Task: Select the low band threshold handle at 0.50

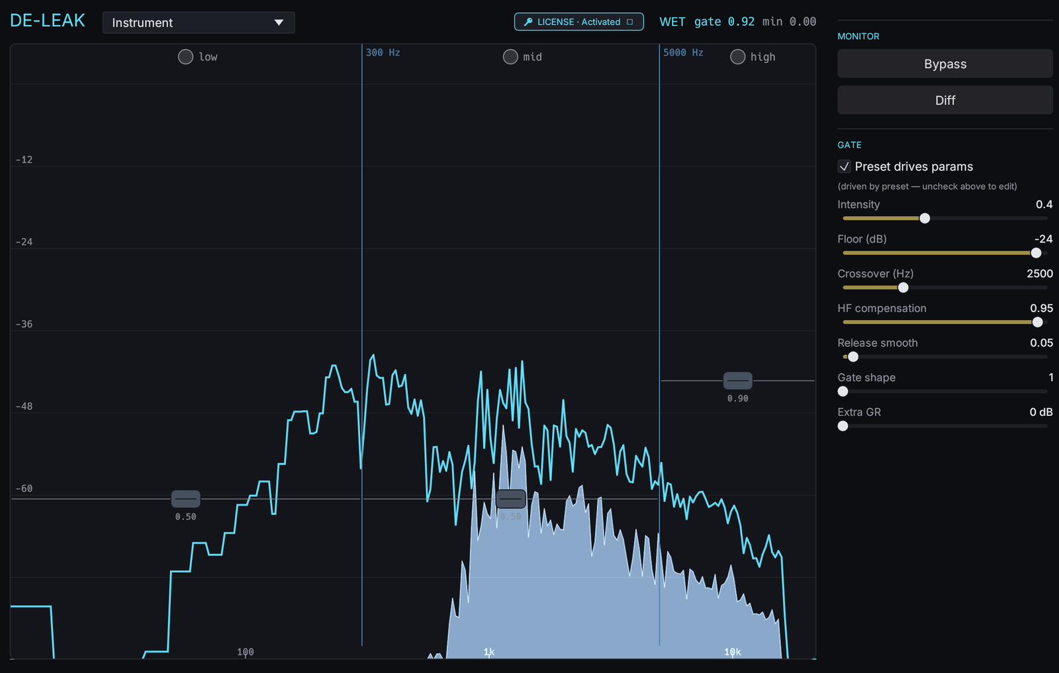Action: tap(185, 498)
